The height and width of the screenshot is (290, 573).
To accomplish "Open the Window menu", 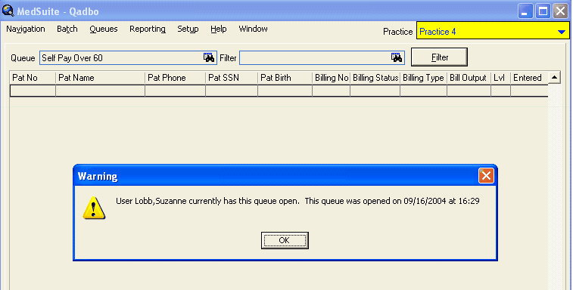I will point(253,29).
